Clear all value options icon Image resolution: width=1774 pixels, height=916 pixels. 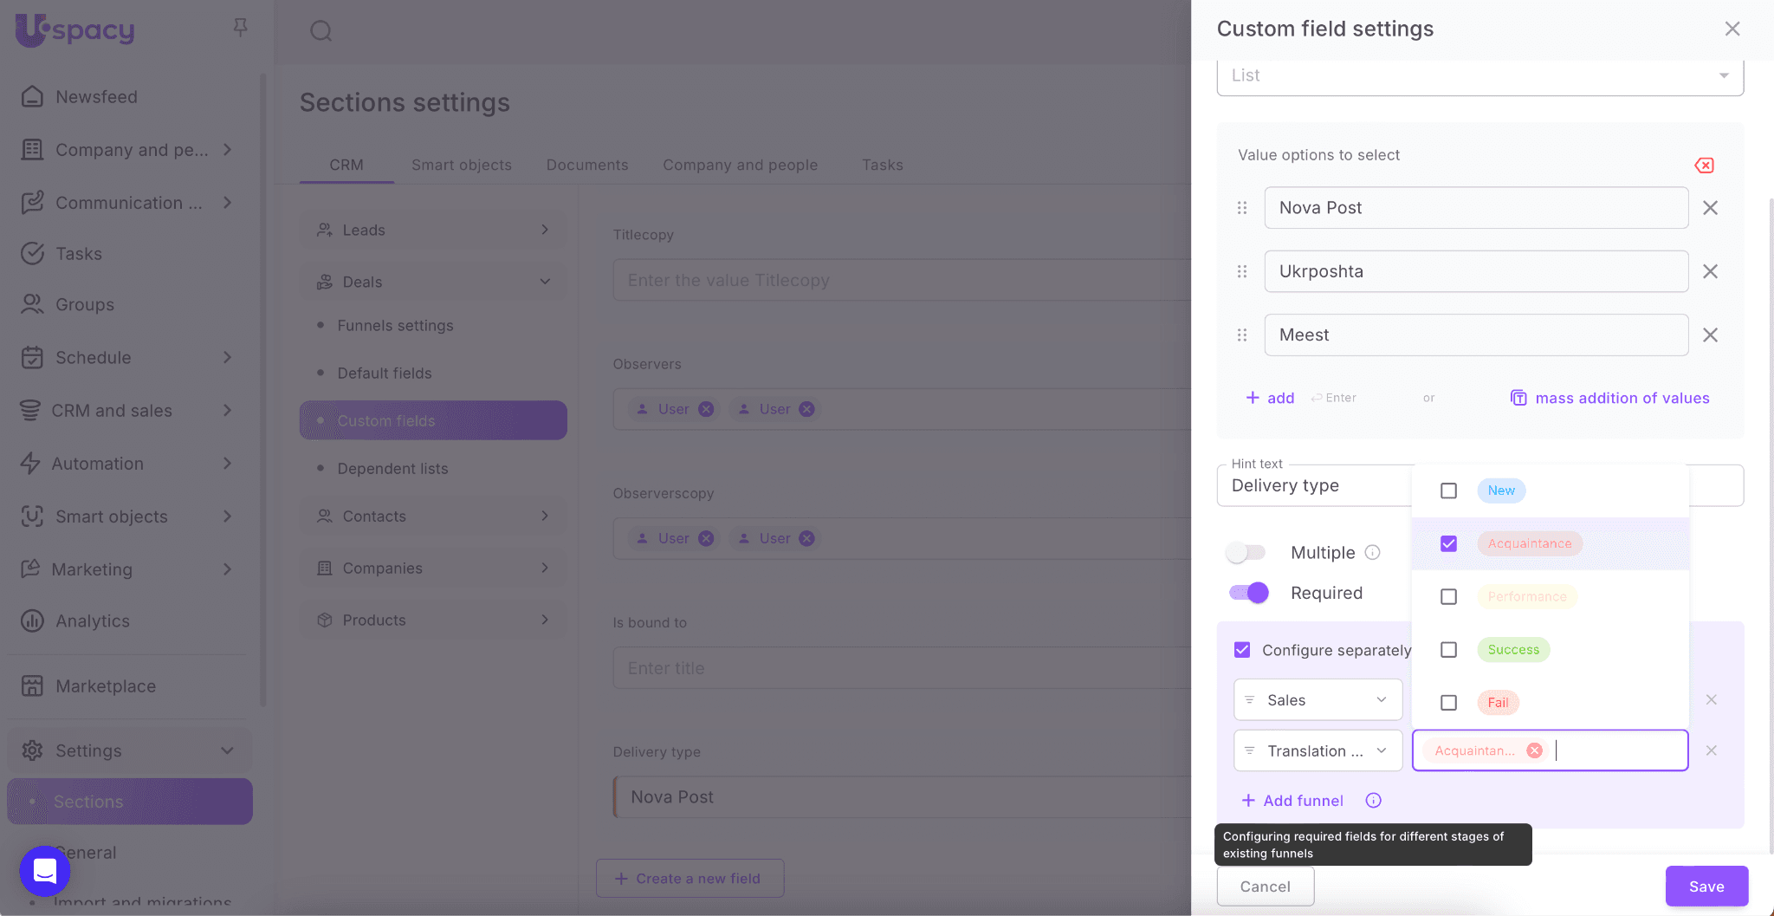[1704, 166]
